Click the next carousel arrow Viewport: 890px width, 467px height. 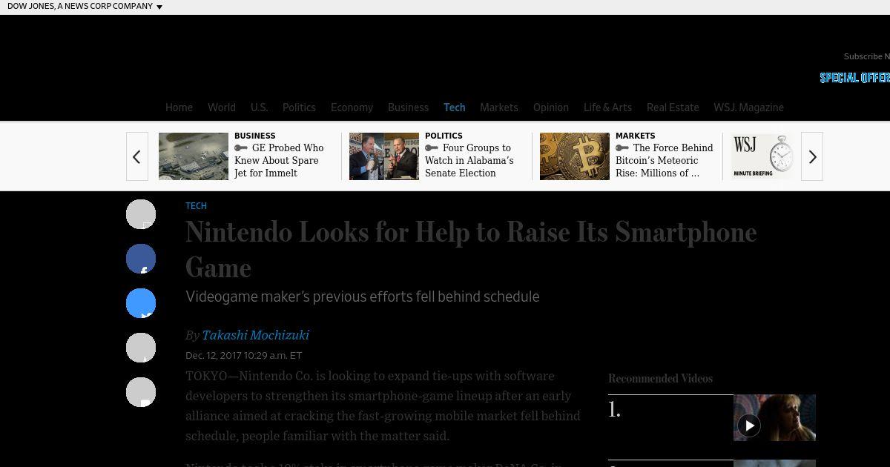[812, 156]
